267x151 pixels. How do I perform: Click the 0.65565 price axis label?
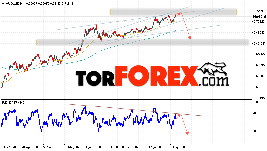pos(259,54)
